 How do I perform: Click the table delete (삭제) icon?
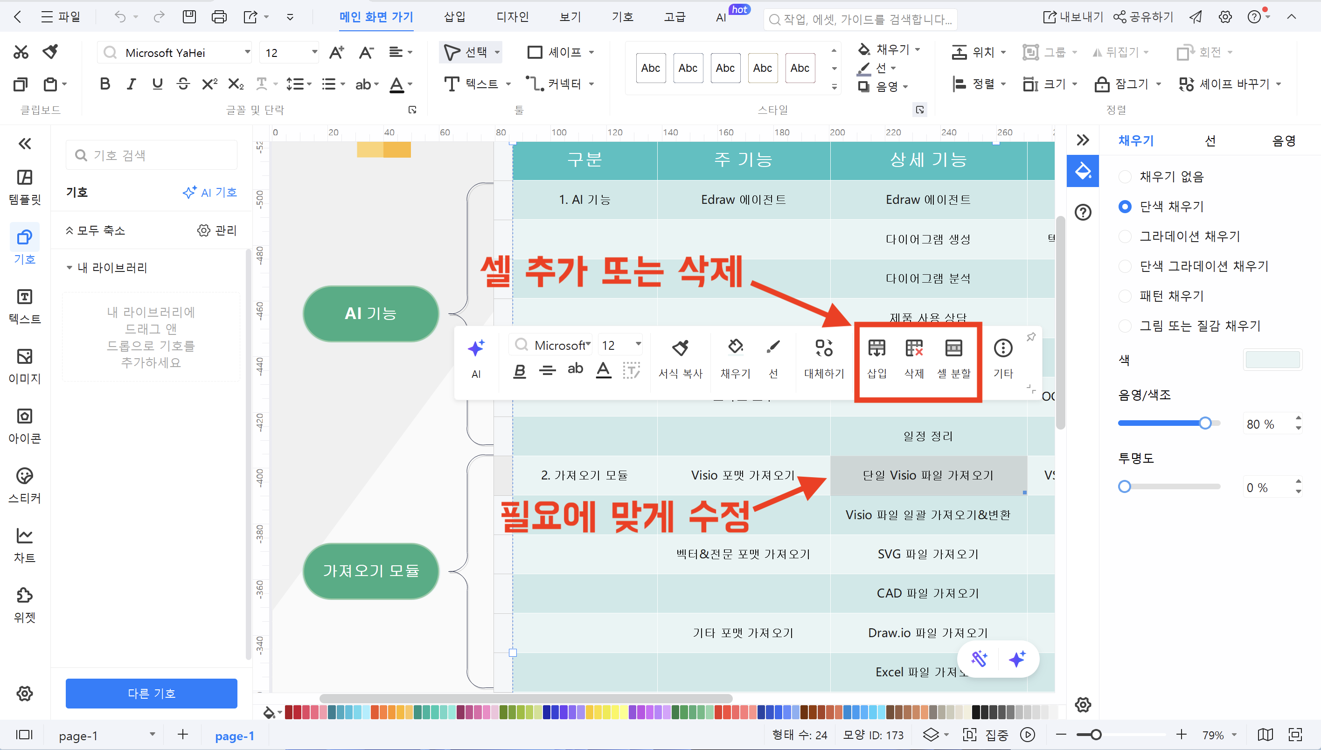pos(914,348)
